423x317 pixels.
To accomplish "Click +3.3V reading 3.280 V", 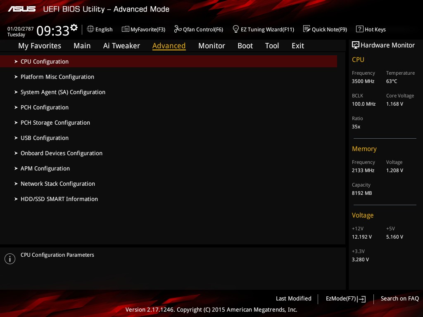I will pos(360,260).
